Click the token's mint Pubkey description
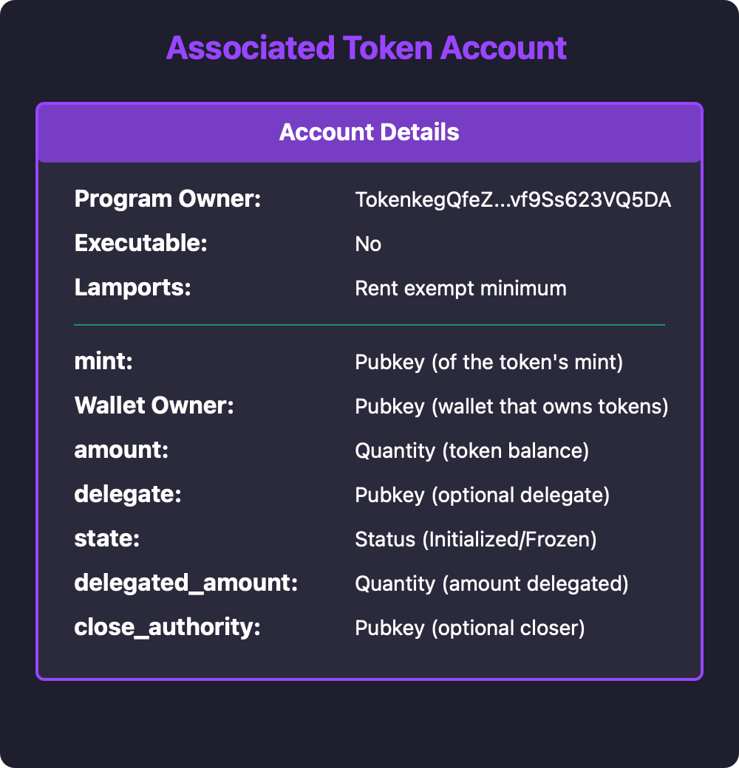Image resolution: width=739 pixels, height=768 pixels. pyautogui.click(x=489, y=363)
